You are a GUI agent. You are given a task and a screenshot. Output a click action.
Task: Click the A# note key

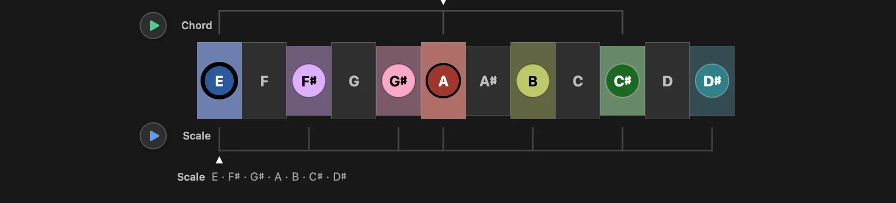point(488,81)
